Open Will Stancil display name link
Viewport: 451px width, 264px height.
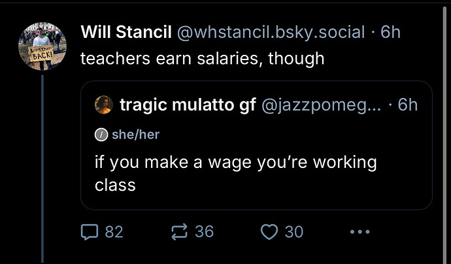pos(126,31)
